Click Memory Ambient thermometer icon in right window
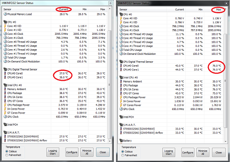Viewport: 230px width, 162px height. tap(121, 81)
